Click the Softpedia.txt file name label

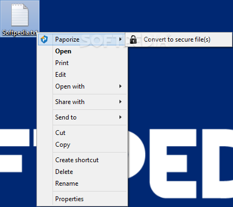[20, 33]
